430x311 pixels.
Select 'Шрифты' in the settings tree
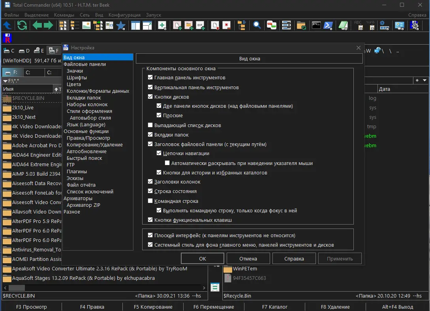(77, 77)
